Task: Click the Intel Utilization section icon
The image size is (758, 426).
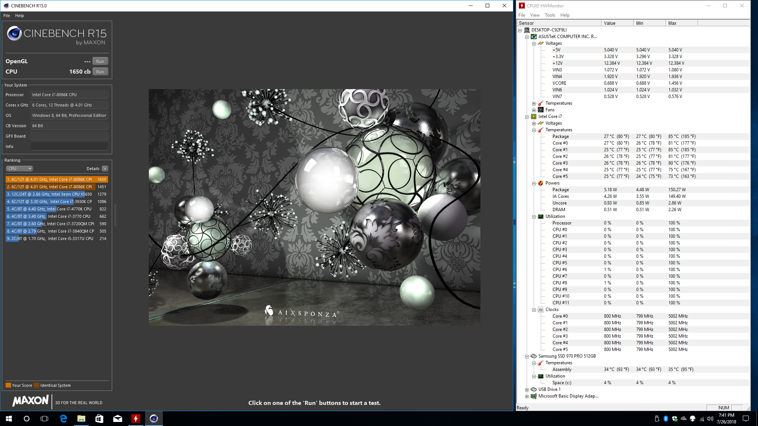Action: point(541,216)
